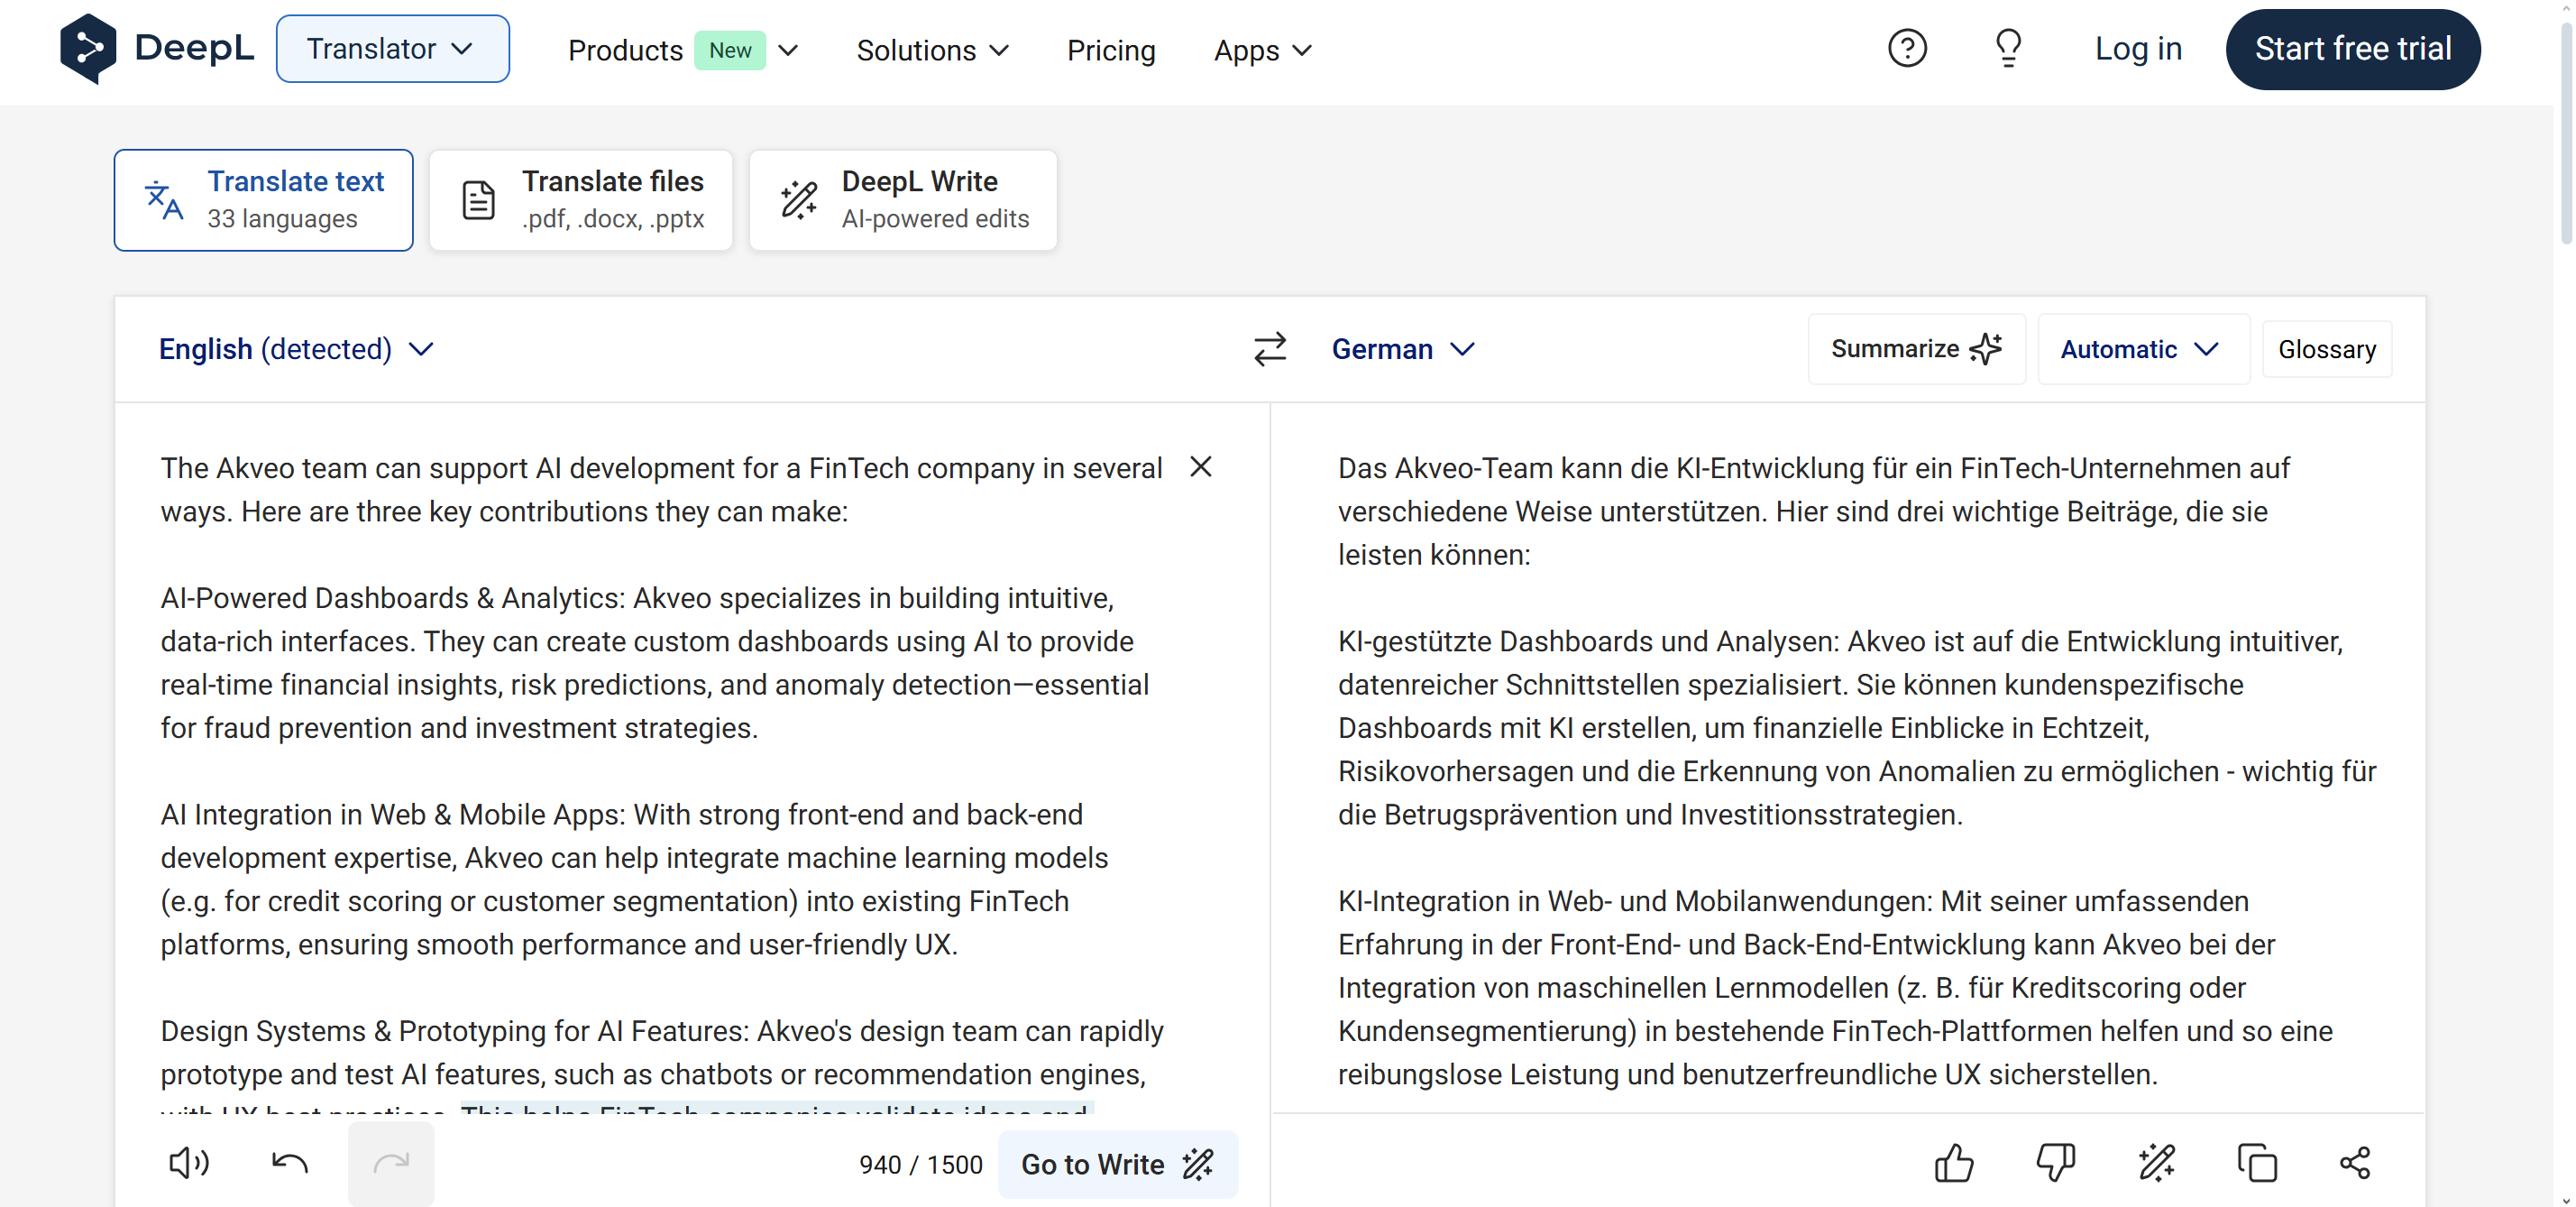The width and height of the screenshot is (2576, 1207).
Task: Click the Summarize button
Action: (1916, 349)
